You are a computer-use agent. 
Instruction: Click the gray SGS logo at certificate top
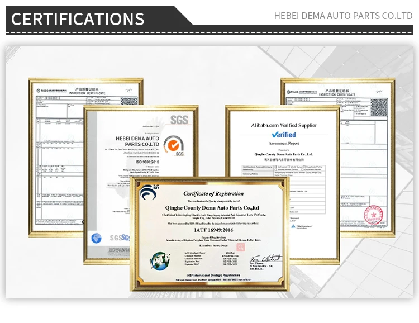pyautogui.click(x=179, y=119)
